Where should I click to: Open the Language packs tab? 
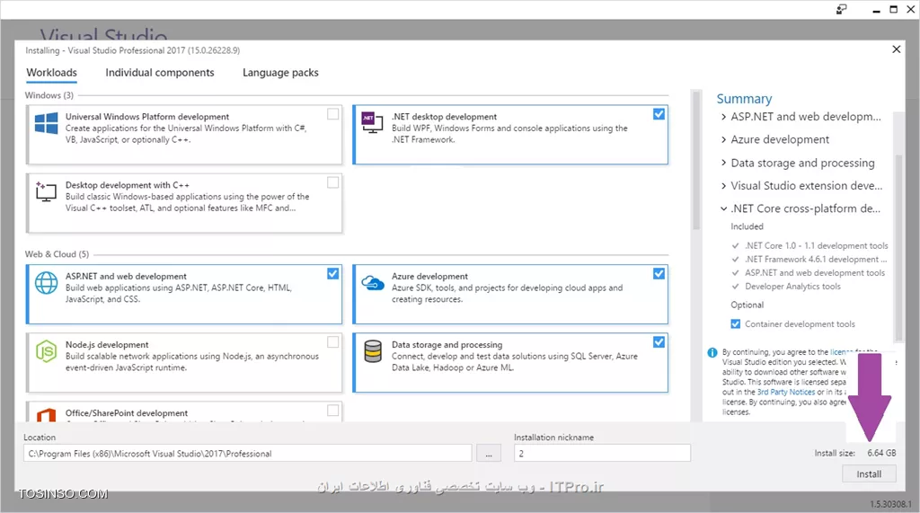280,73
